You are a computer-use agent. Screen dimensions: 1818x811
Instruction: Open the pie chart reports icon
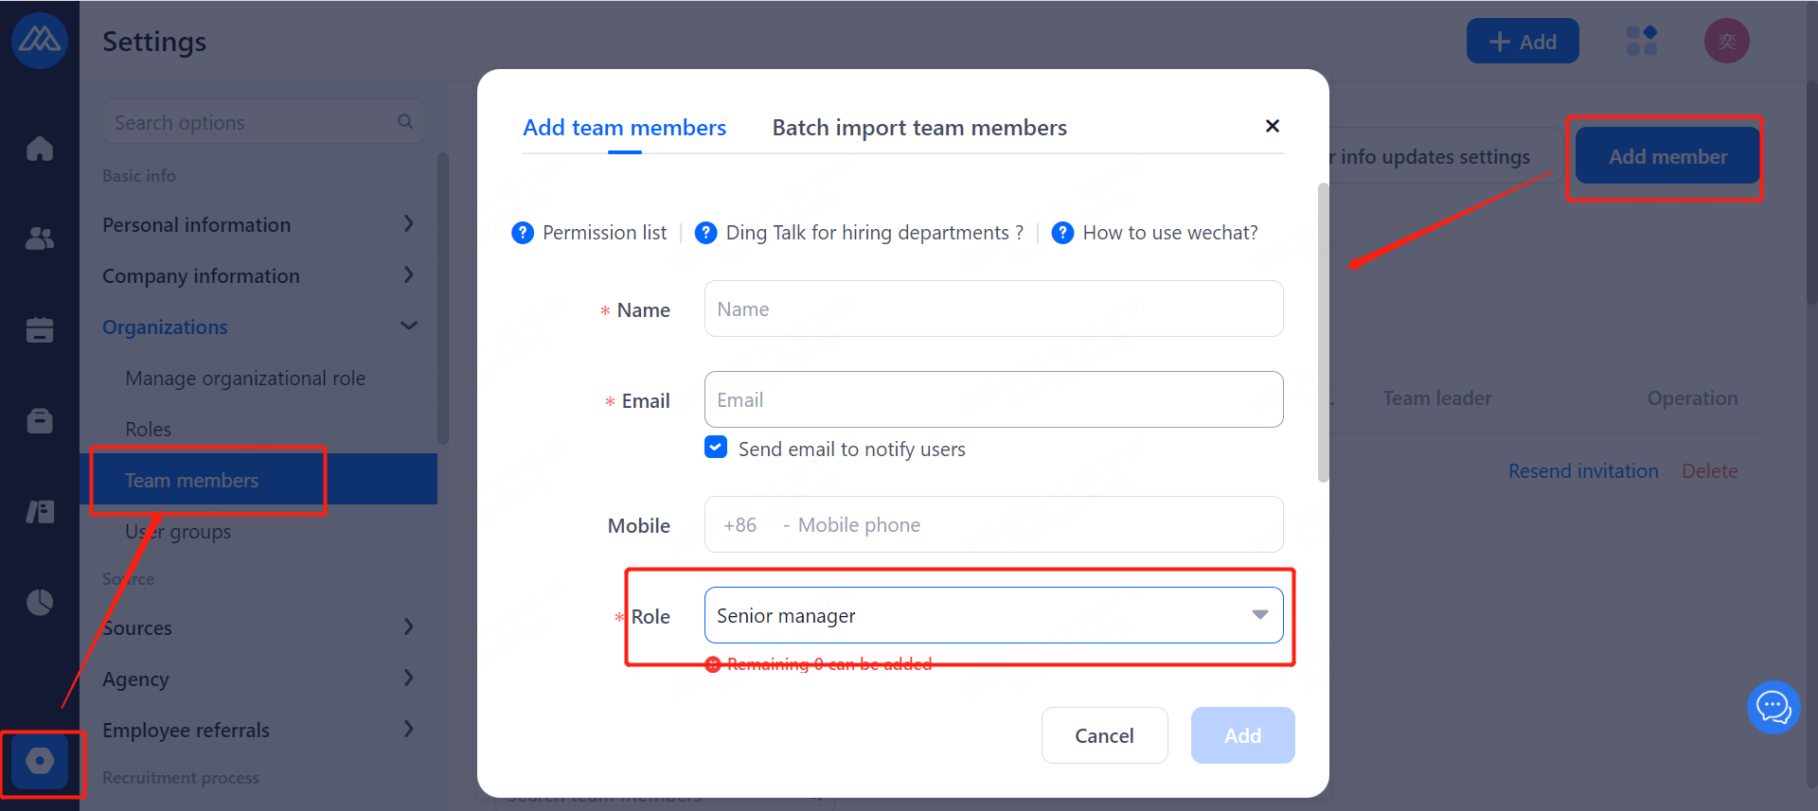40,602
